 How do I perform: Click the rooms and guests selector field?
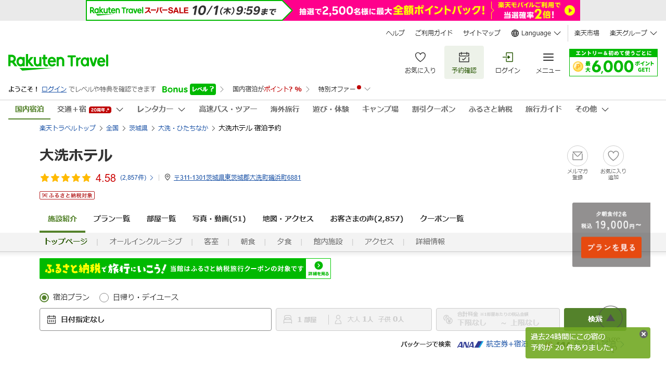[x=354, y=319]
